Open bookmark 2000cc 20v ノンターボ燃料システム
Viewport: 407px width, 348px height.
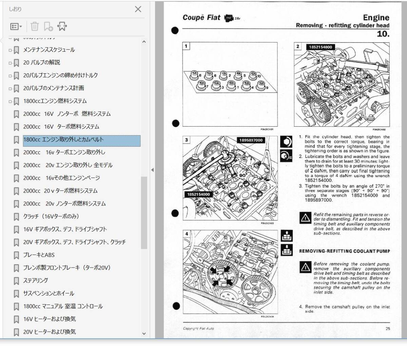tap(64, 204)
